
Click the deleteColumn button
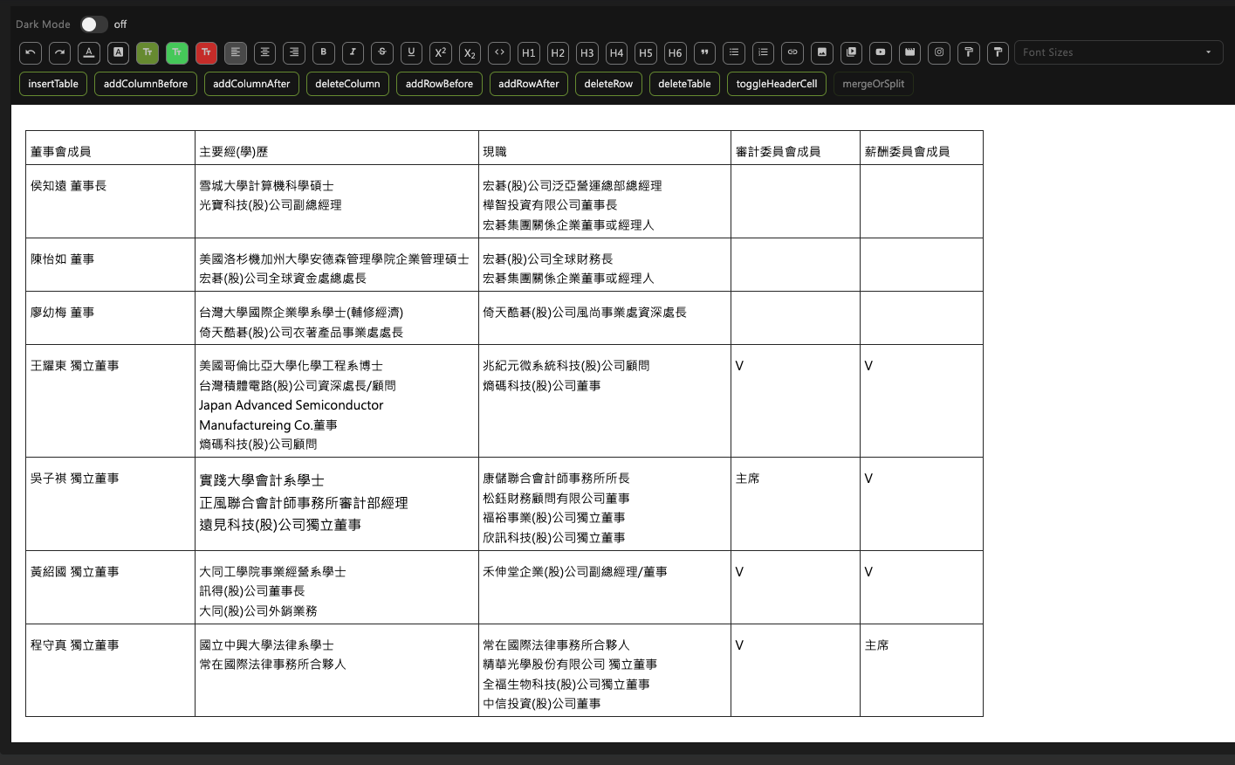347,84
